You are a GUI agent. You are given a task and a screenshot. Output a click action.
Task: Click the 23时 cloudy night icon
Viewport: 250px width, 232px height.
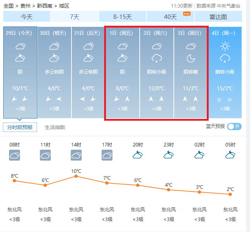[168, 155]
